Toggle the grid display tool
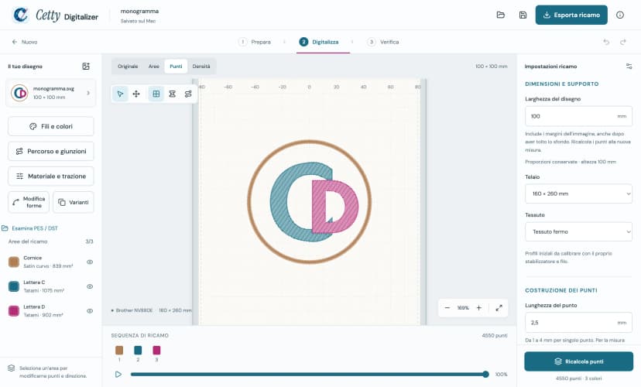Screen dimensions: 641x387 [x=156, y=94]
